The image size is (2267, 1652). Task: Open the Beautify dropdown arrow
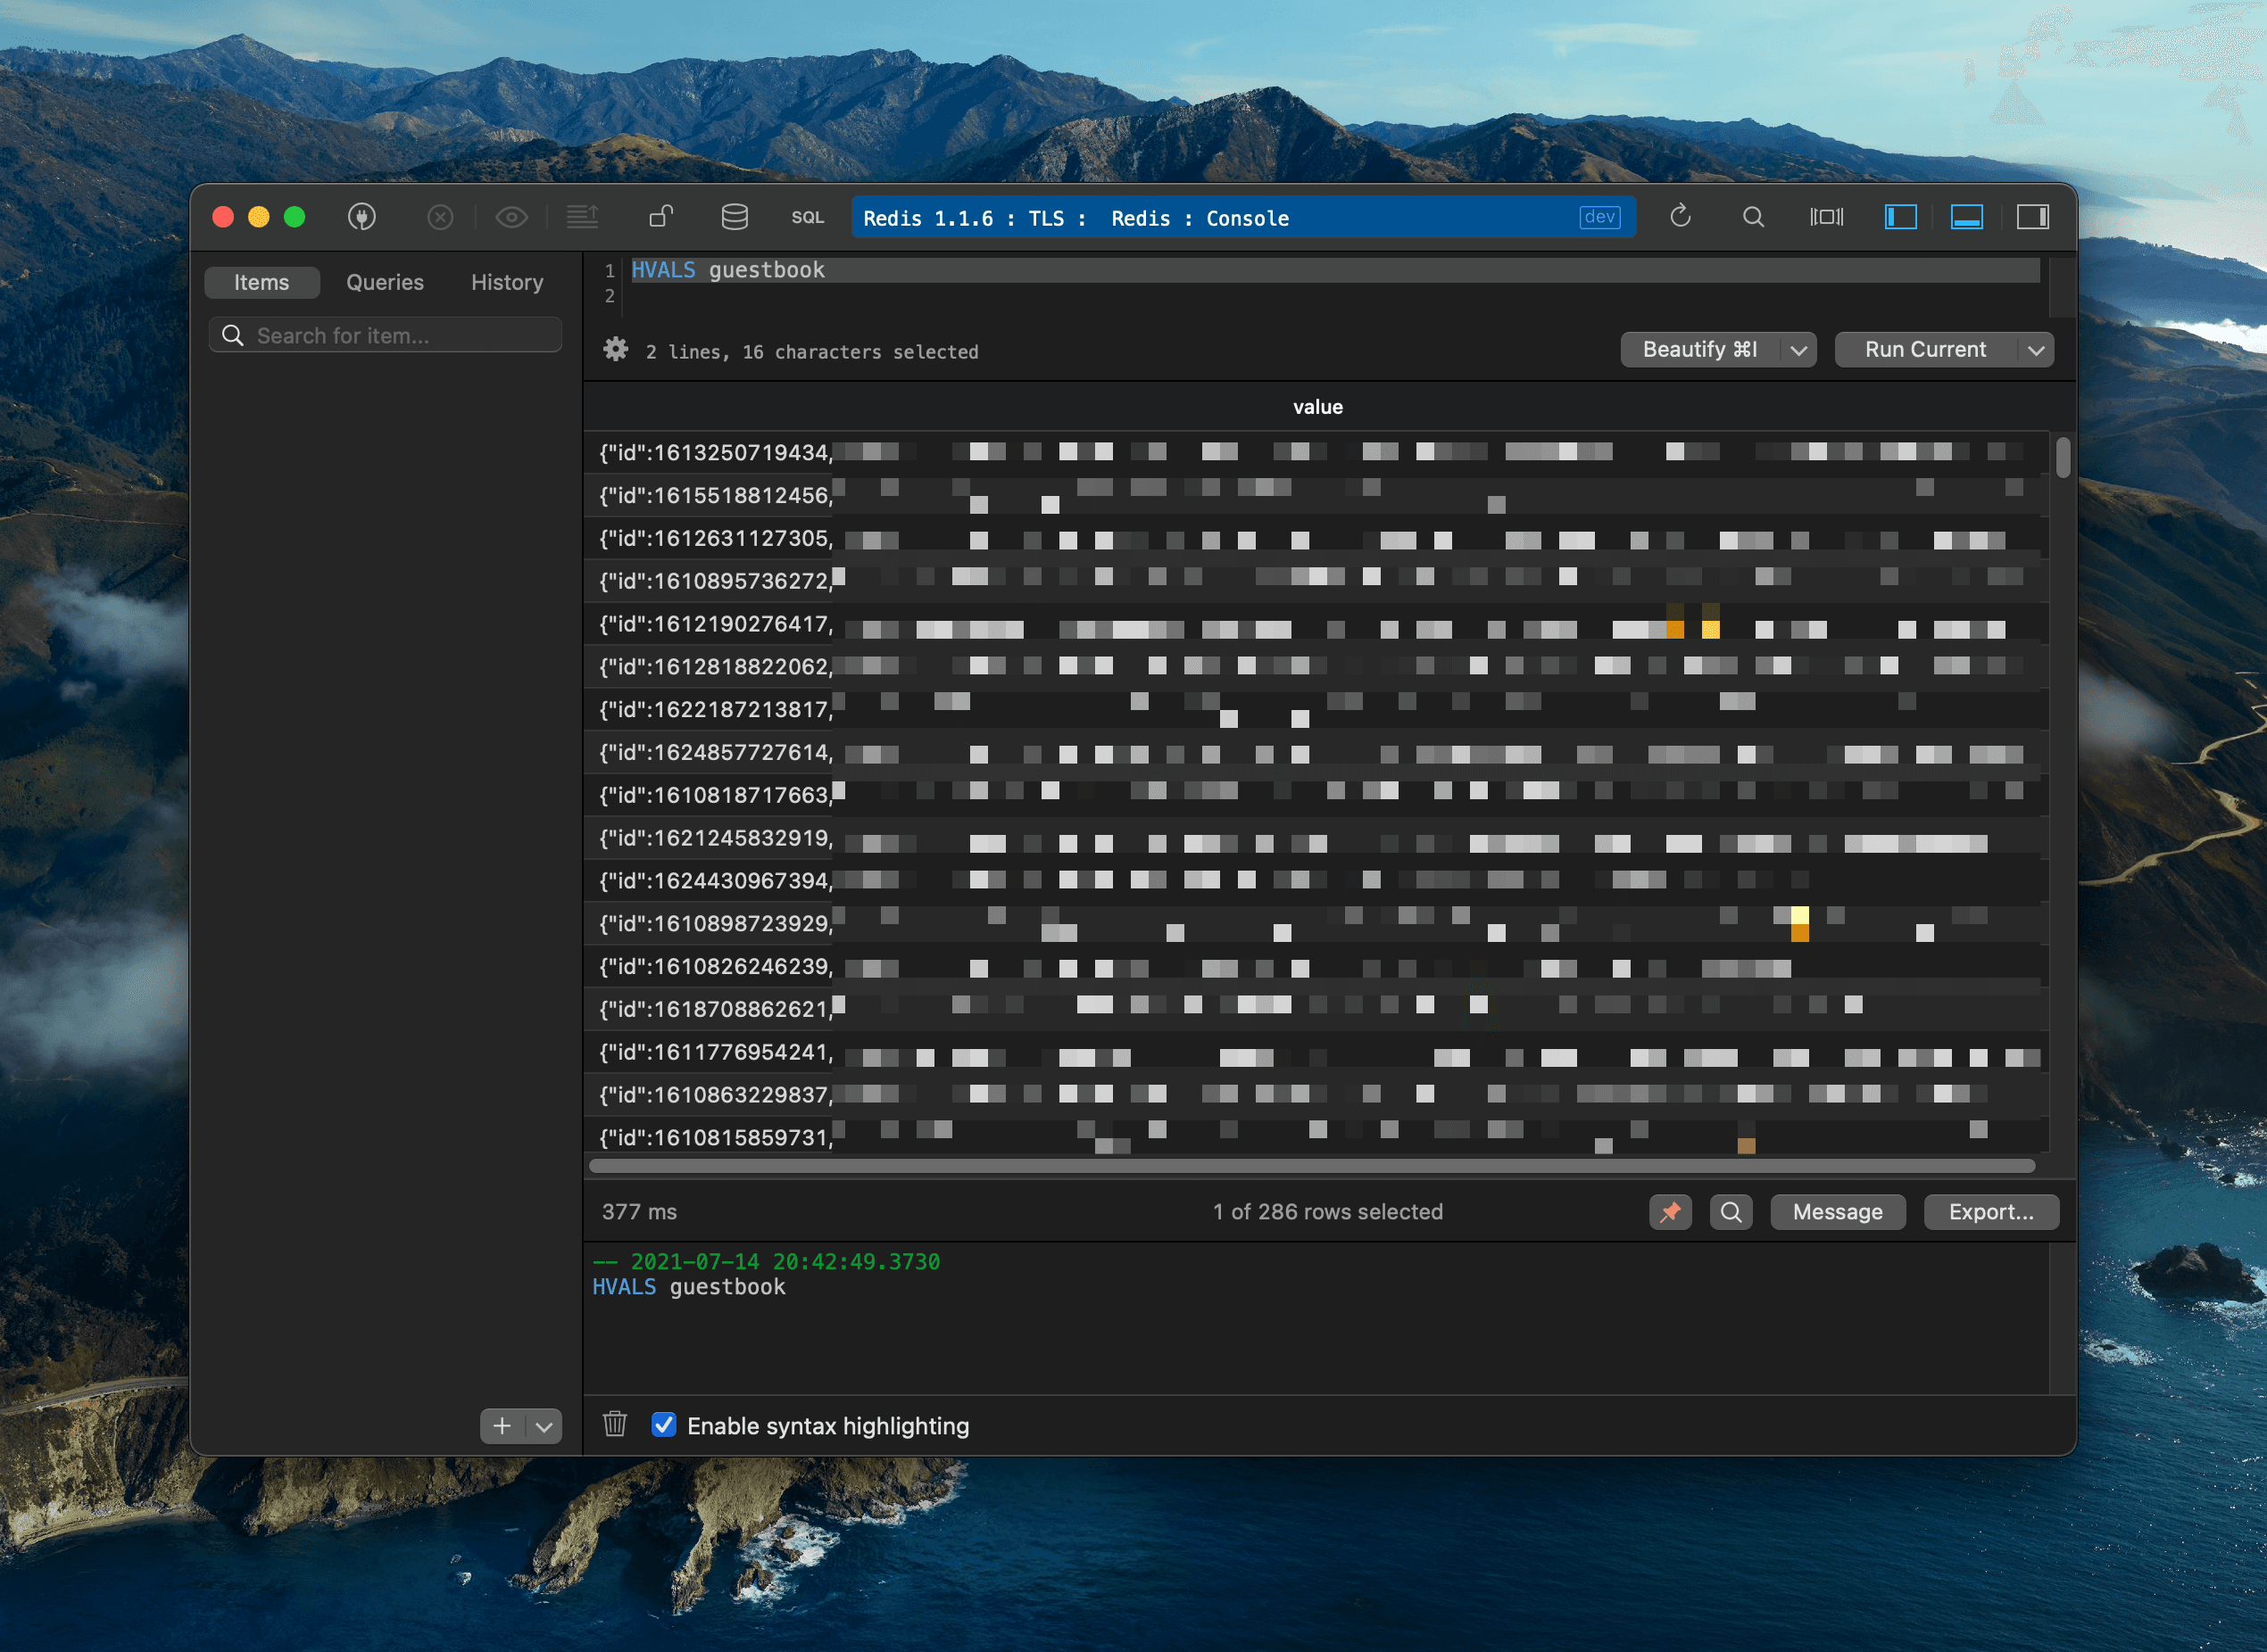pos(1798,350)
